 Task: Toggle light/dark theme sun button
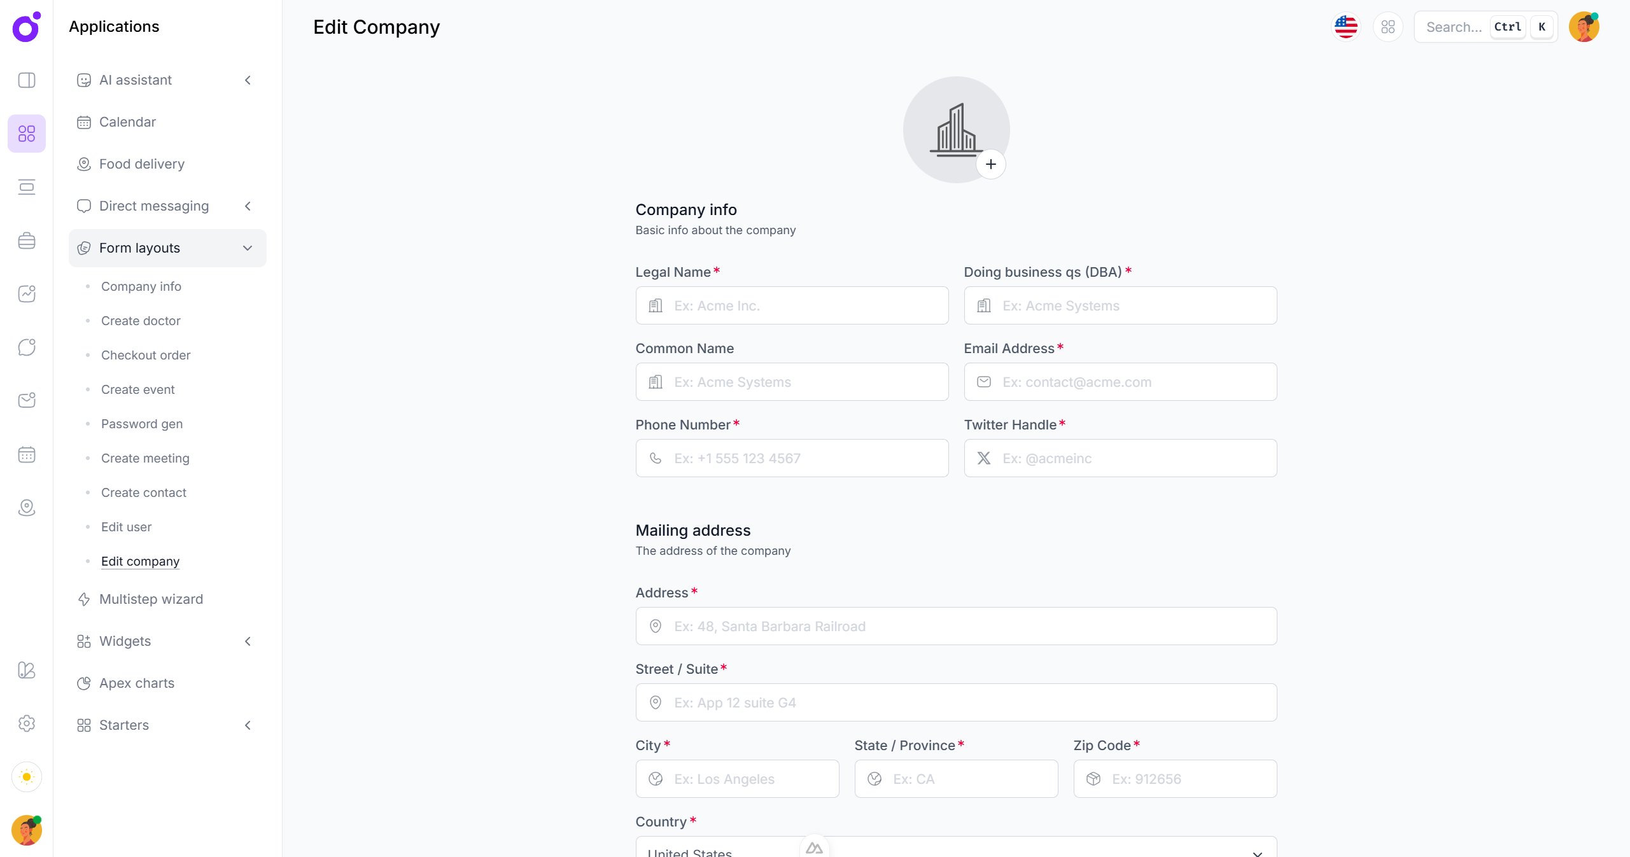27,777
